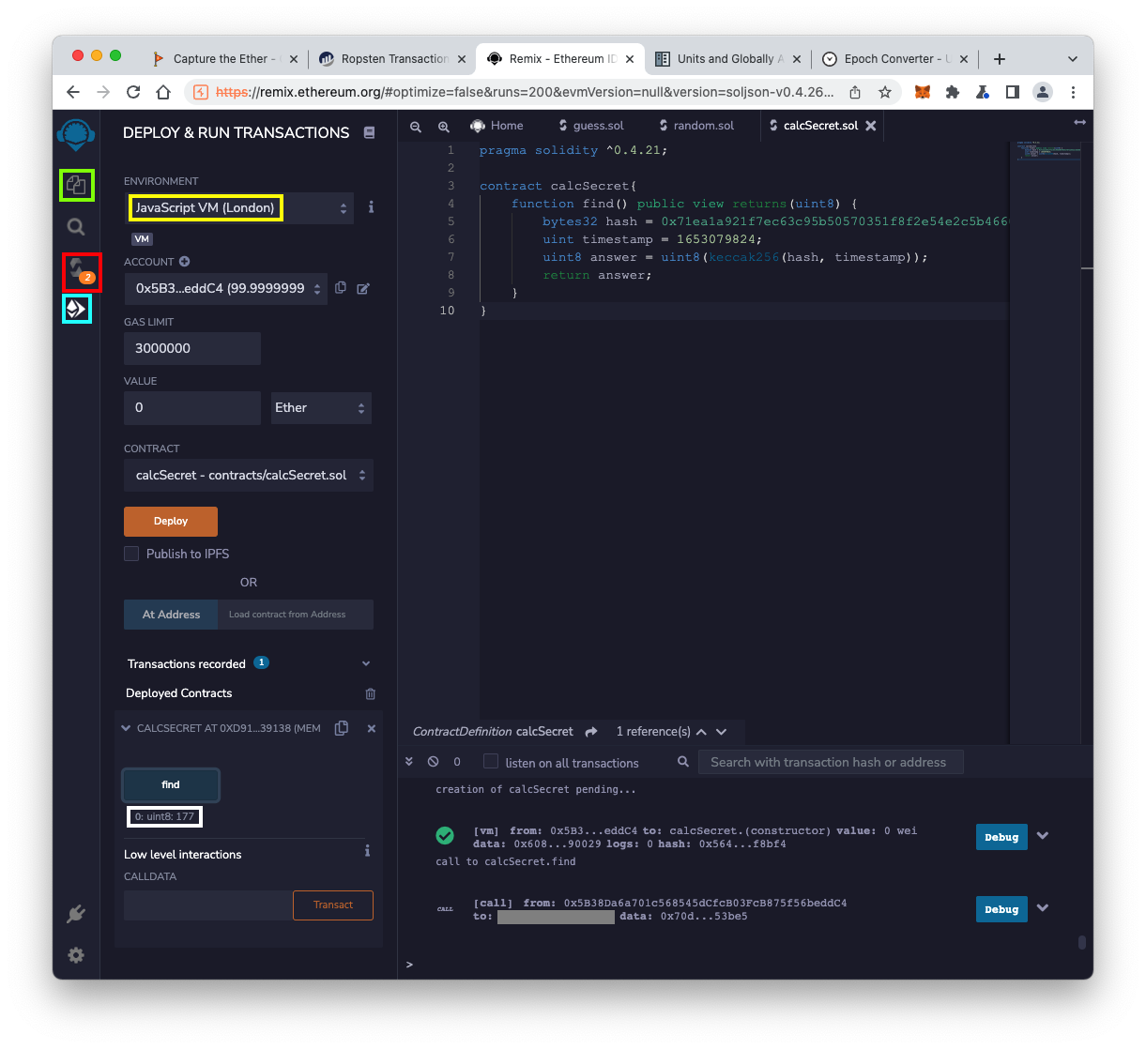Debug the constructor transaction
This screenshot has height=1049, width=1146.
[1001, 837]
